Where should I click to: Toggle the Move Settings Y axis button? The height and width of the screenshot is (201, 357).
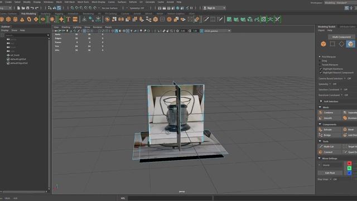[x=349, y=168]
